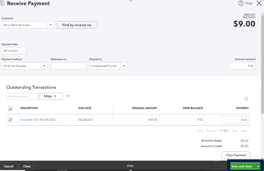Image resolution: width=264 pixels, height=171 pixels.
Task: Click Print in the footer bar
Action: (130, 166)
